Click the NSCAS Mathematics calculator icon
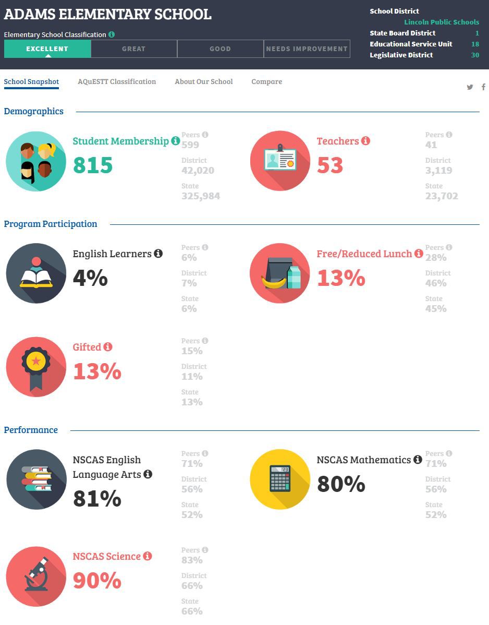 tap(280, 479)
